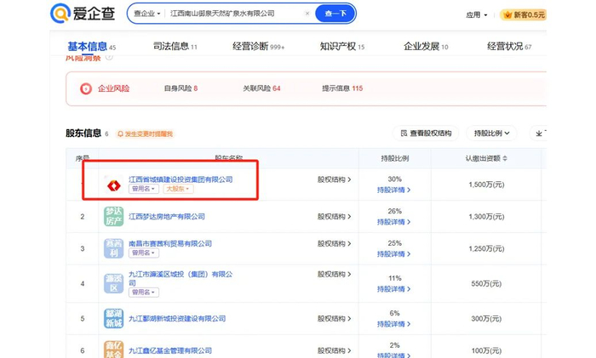Click the download icon right of 持股比例 filter
This screenshot has height=358, width=596.
point(539,134)
